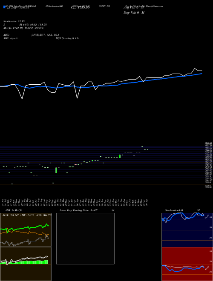213x281 pixels.
Task: Click the 'Stochastics & RSI' panel title
Action: 182,210
